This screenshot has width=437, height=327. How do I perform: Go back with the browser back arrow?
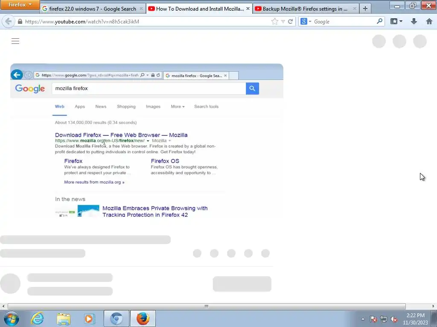click(9, 21)
